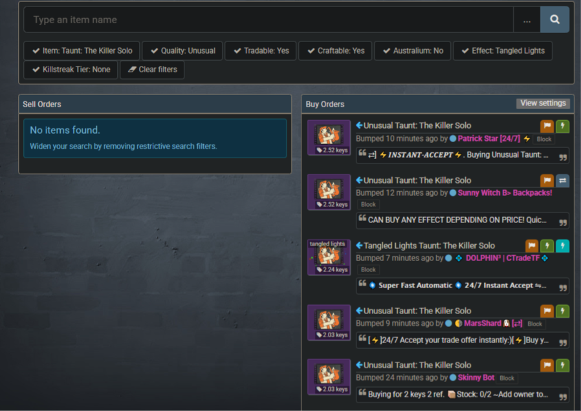Remove the Effect: Tangled Lights filter
Image resolution: width=581 pixels, height=411 pixels.
pyautogui.click(x=503, y=50)
